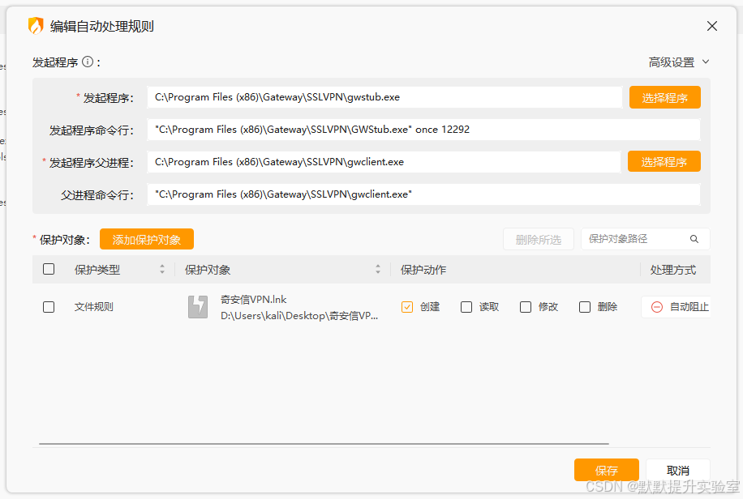Focus the 发起程序父进程 path input
743x499 pixels.
pos(384,161)
